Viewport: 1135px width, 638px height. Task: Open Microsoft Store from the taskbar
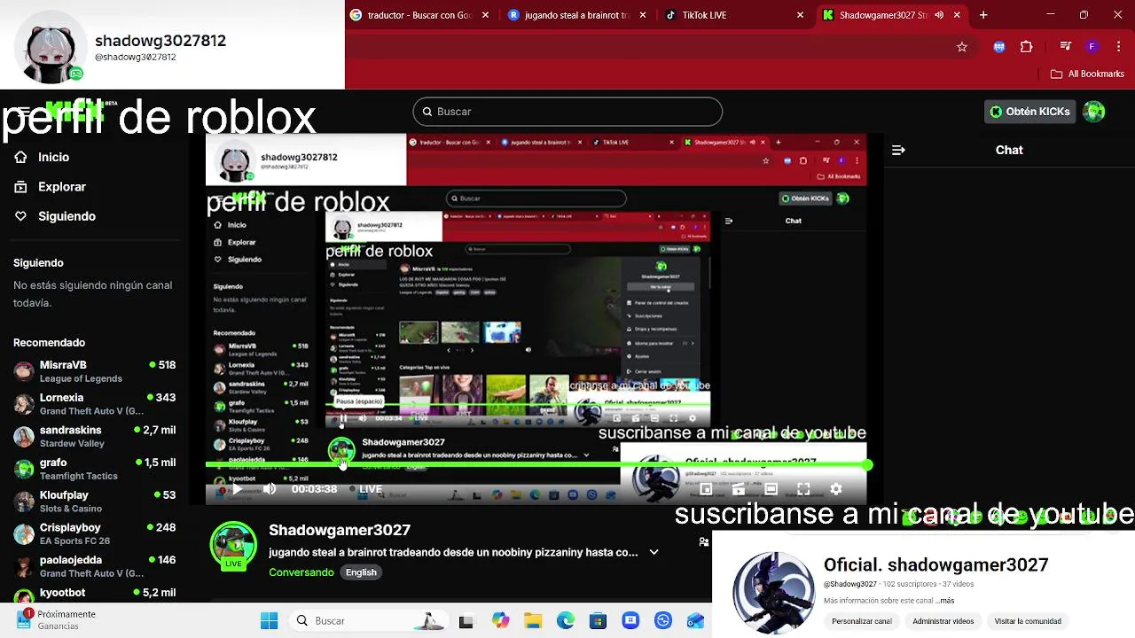tap(598, 621)
